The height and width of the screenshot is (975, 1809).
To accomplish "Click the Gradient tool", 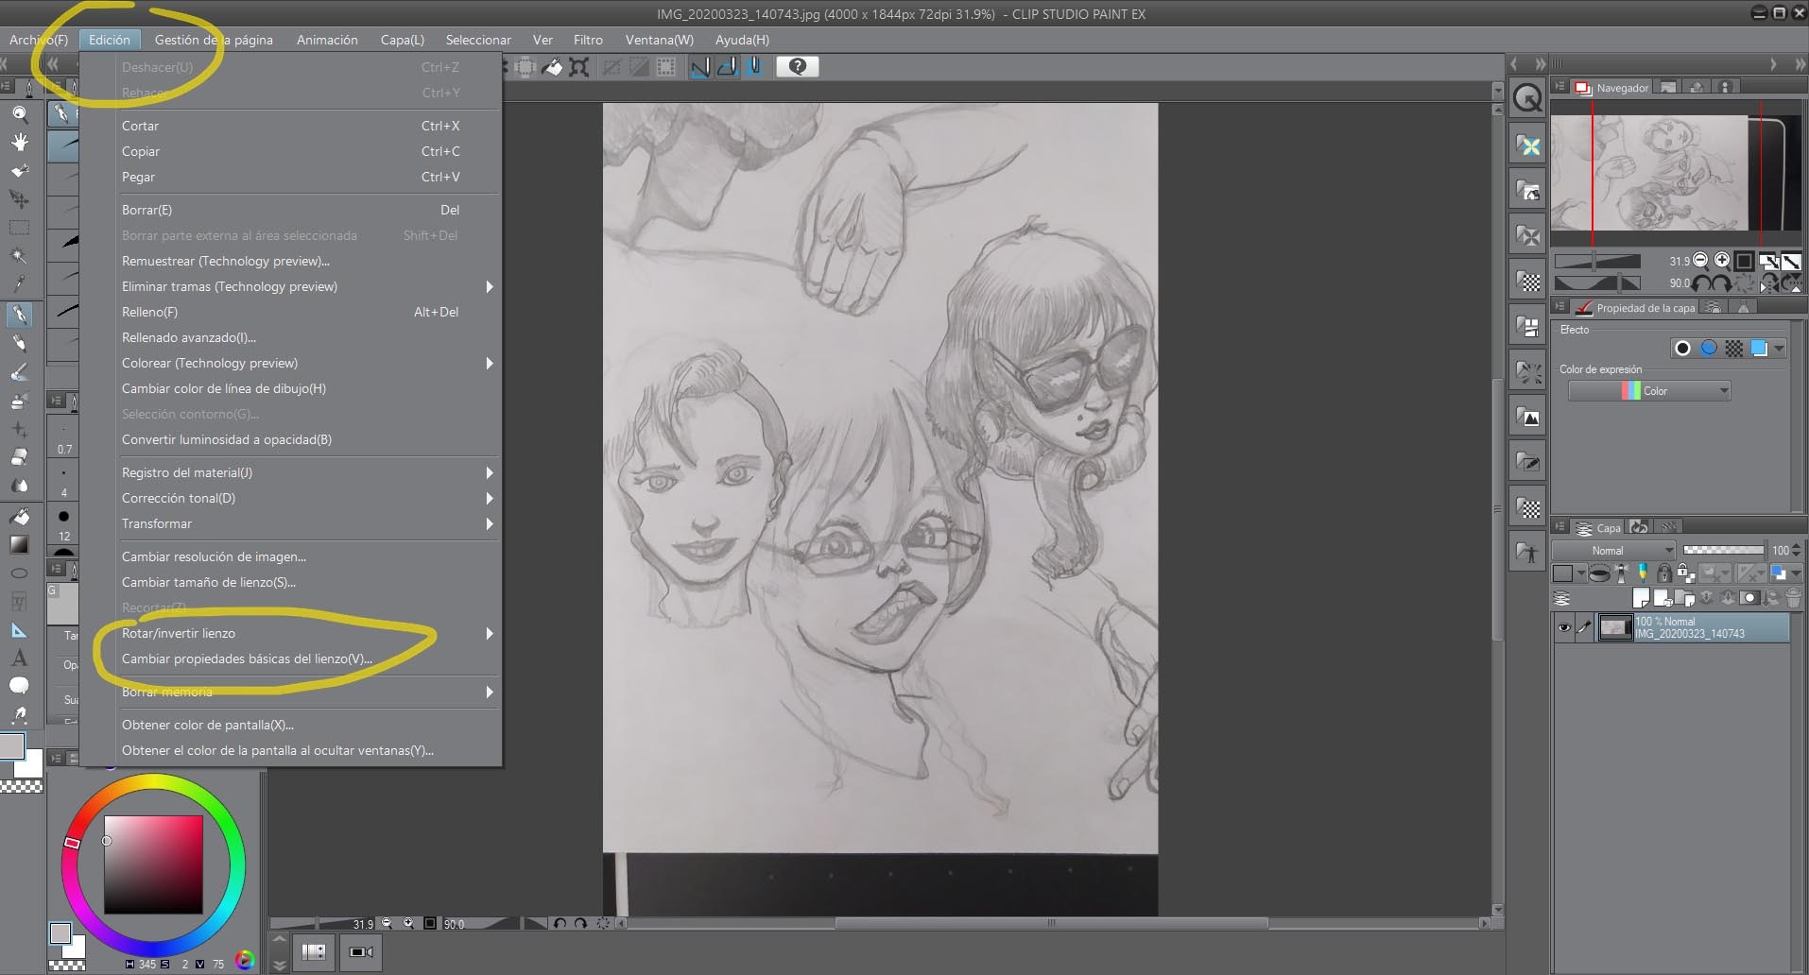I will (19, 544).
